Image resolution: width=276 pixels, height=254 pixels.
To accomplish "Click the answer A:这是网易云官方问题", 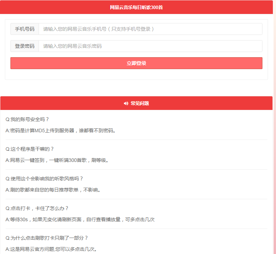I will (51, 249).
